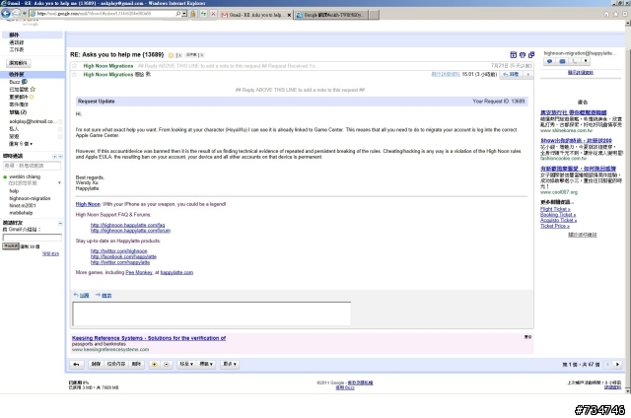Remove the inbox label from conversation subject
Screen dimensions: 631x418
(x=202, y=55)
